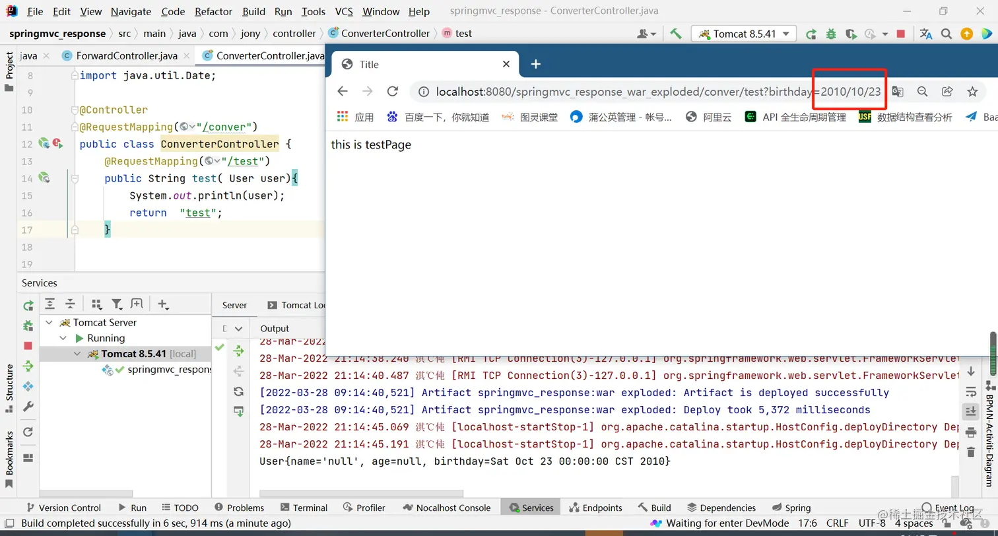Open the Refactor menu

214,12
